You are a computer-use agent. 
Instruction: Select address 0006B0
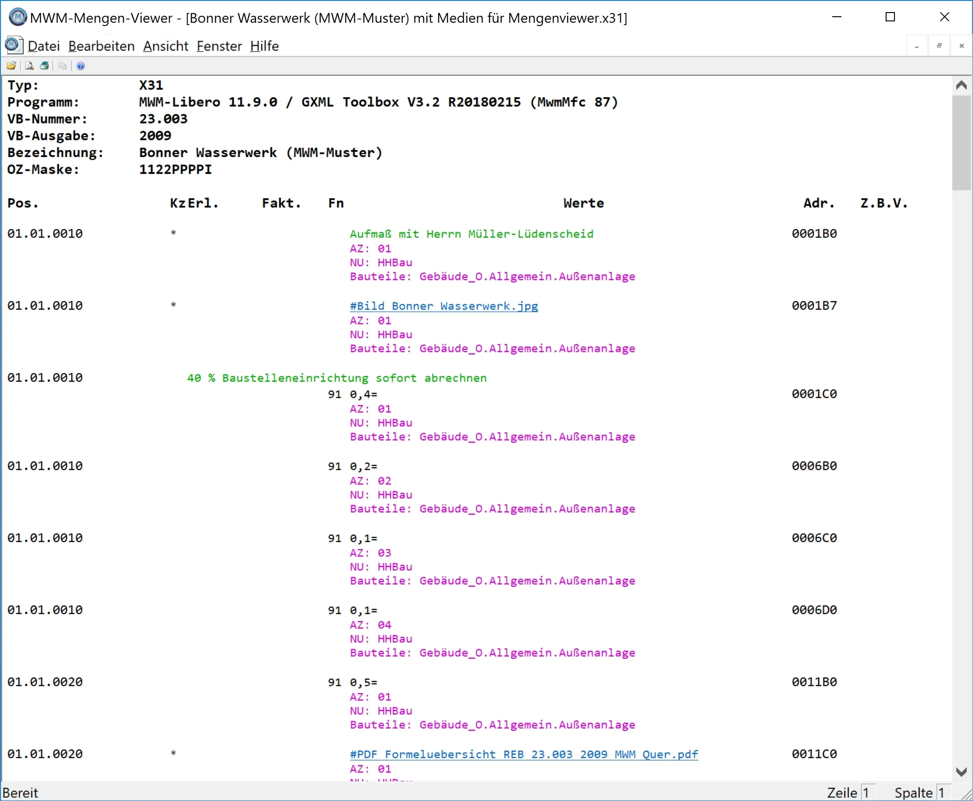[814, 466]
